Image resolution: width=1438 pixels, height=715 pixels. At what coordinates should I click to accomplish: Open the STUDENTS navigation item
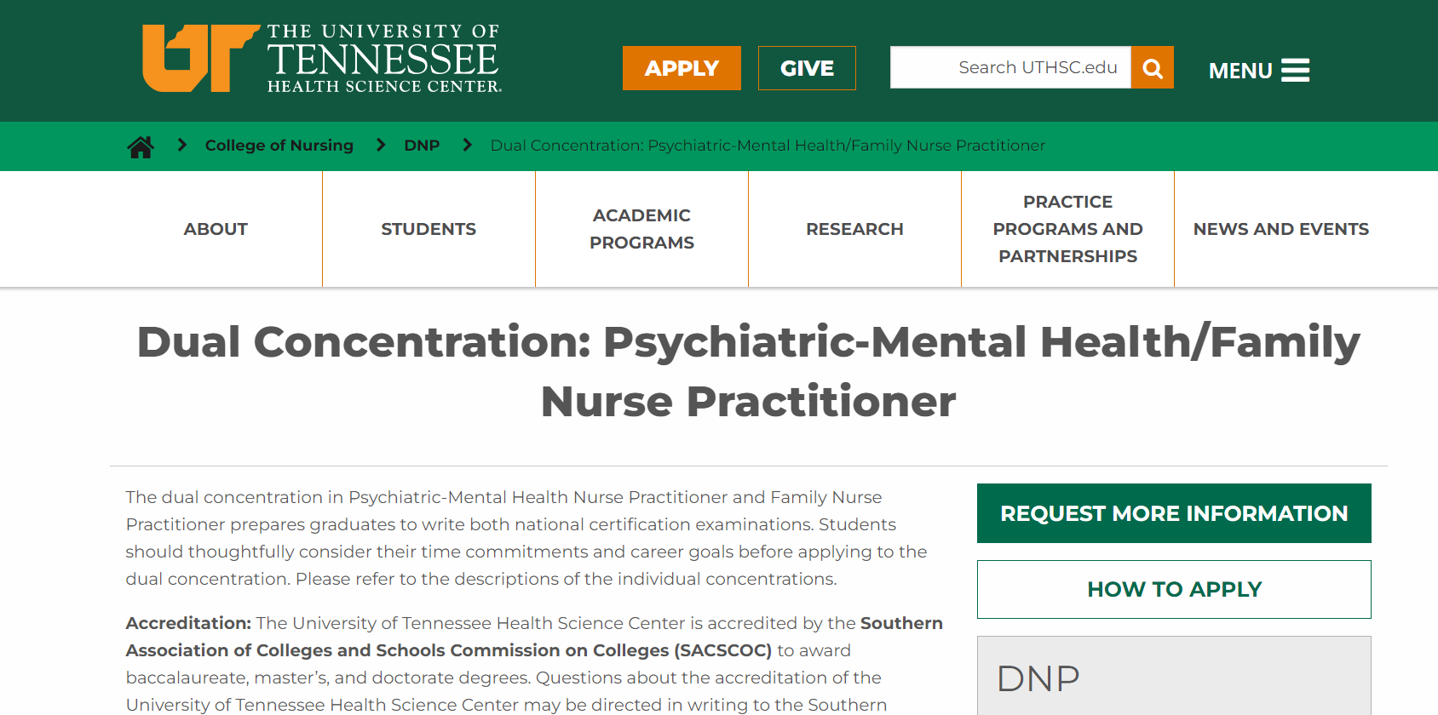click(x=429, y=229)
